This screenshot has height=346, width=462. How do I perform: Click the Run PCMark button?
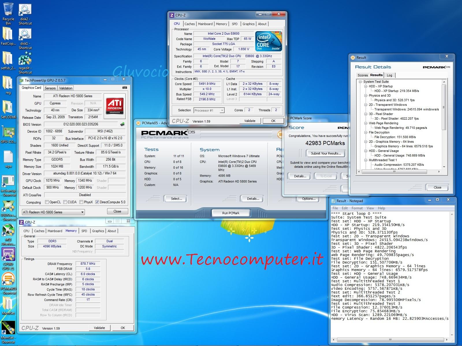tap(231, 213)
